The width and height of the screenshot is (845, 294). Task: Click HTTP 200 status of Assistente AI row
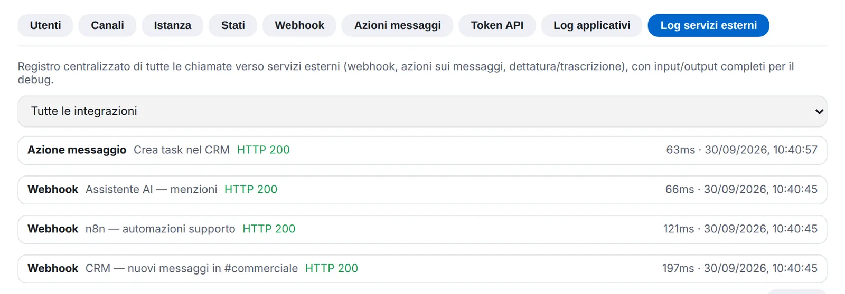[251, 190]
